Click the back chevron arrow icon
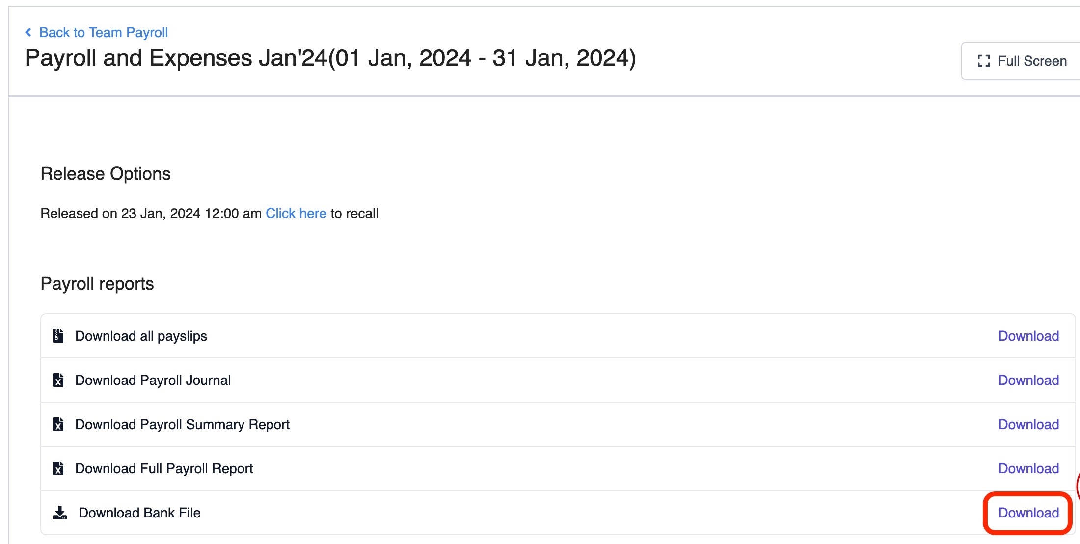This screenshot has height=544, width=1080. (x=28, y=32)
